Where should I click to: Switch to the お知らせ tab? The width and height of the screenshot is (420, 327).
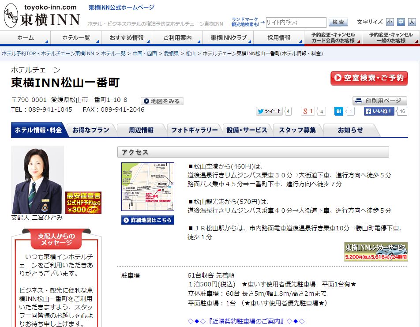point(350,130)
